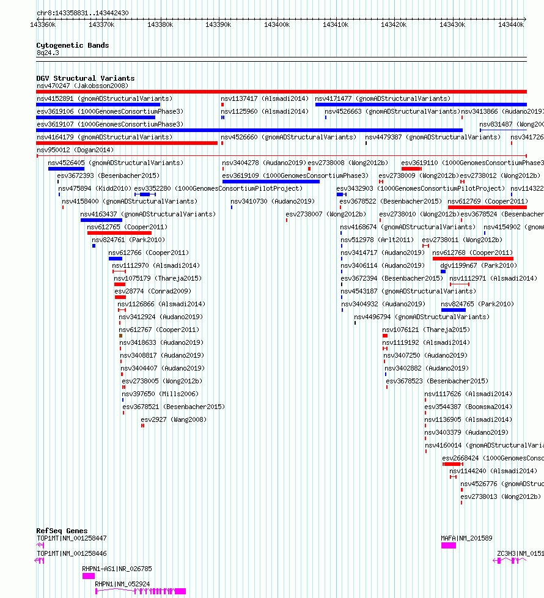The width and height of the screenshot is (544, 598).
Task: Click esv3678523 (Besenbacher2015) label
Action: (437, 382)
